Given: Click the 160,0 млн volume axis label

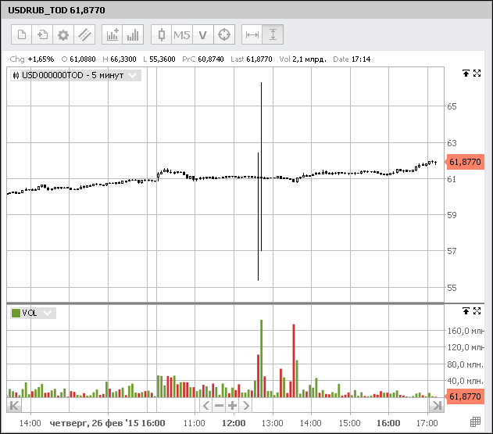Looking at the screenshot, I should point(466,331).
